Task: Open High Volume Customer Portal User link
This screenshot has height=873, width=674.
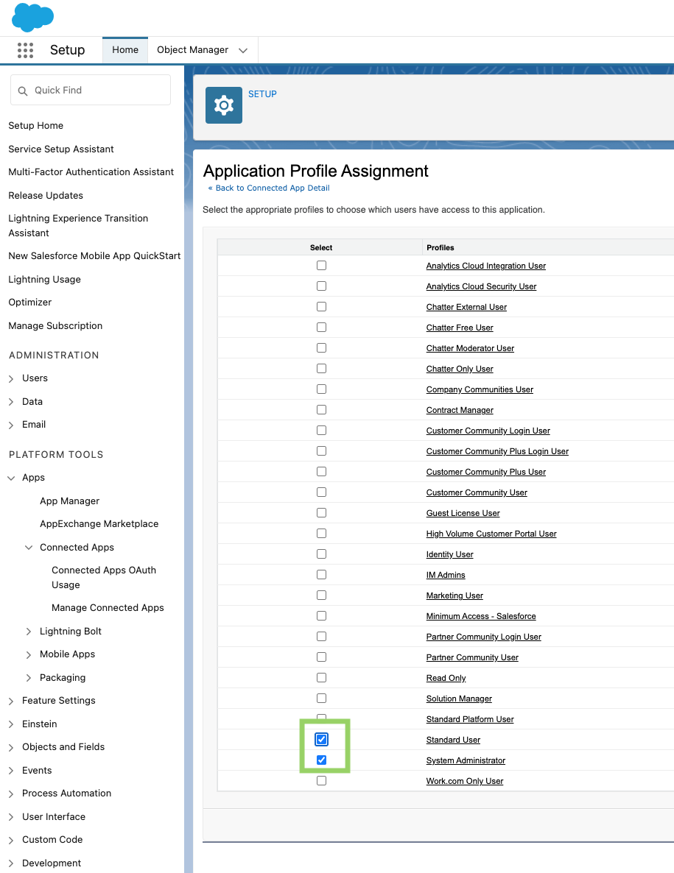Action: point(491,534)
